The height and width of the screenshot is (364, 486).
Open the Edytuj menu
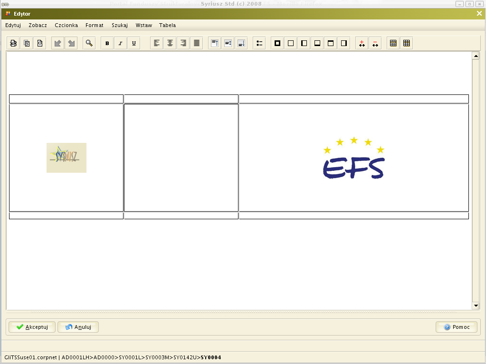[x=13, y=25]
